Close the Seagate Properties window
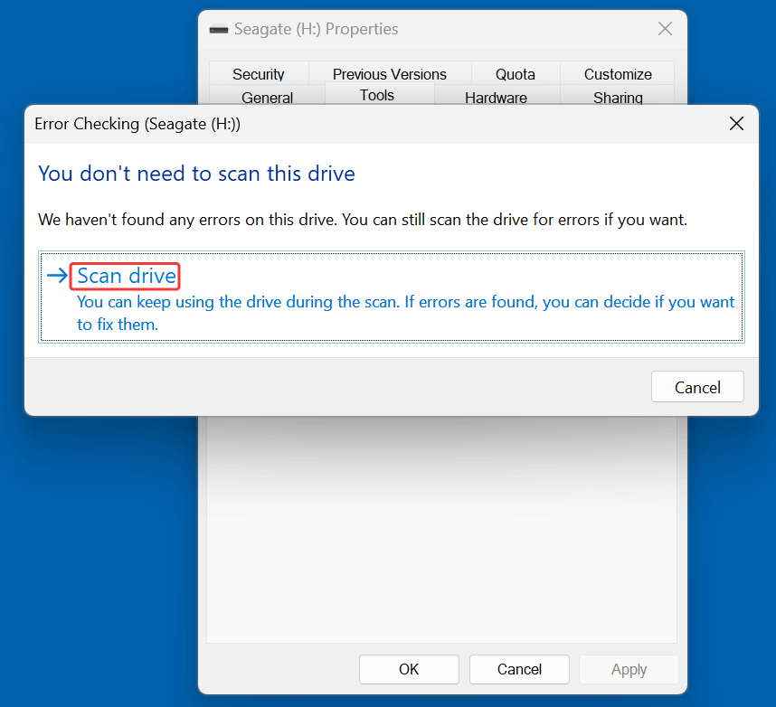The width and height of the screenshot is (776, 707). (665, 28)
